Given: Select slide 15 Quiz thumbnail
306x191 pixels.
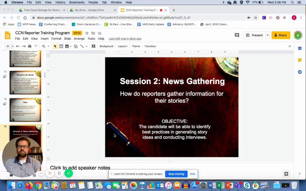Looking at the screenshot, I should coord(25,110).
